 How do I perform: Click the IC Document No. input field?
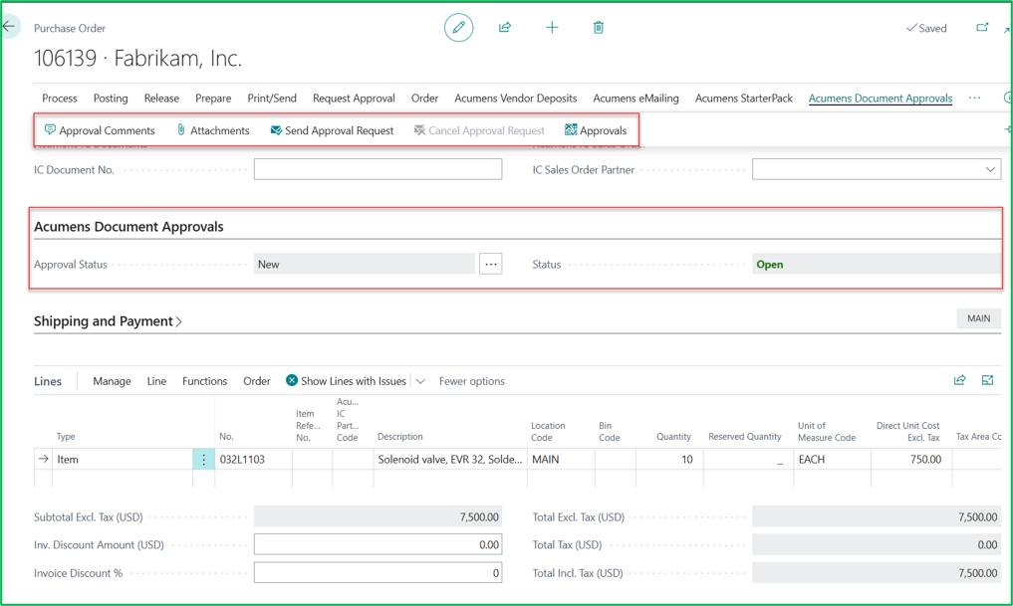click(378, 169)
